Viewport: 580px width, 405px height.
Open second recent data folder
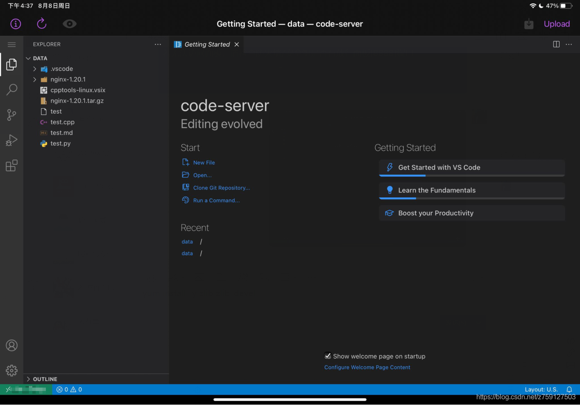187,253
